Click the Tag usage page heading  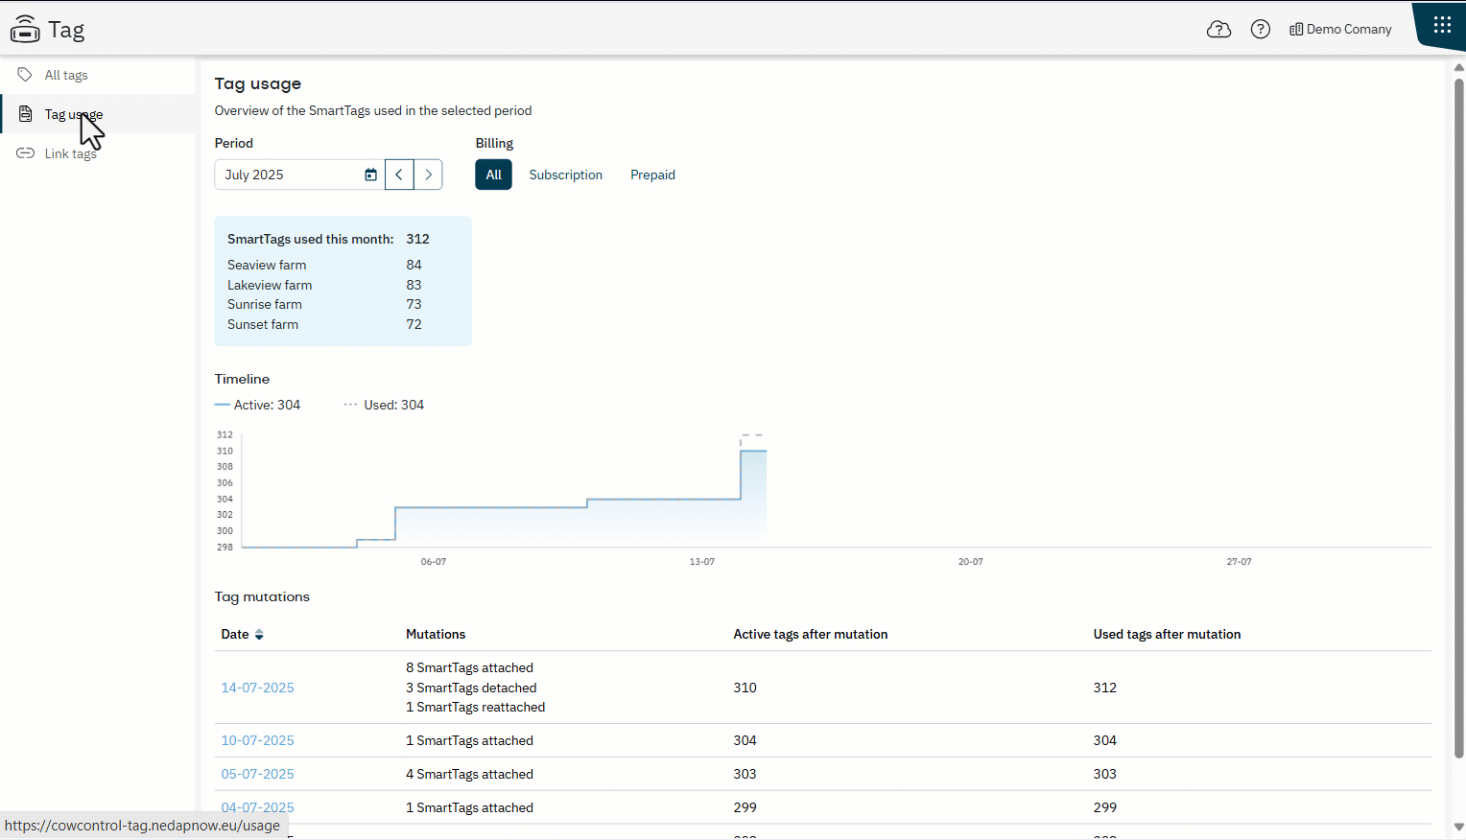click(x=258, y=83)
